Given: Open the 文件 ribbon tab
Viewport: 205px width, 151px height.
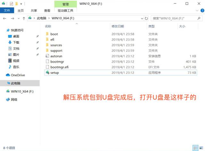Looking at the screenshot, I should (x=7, y=10).
